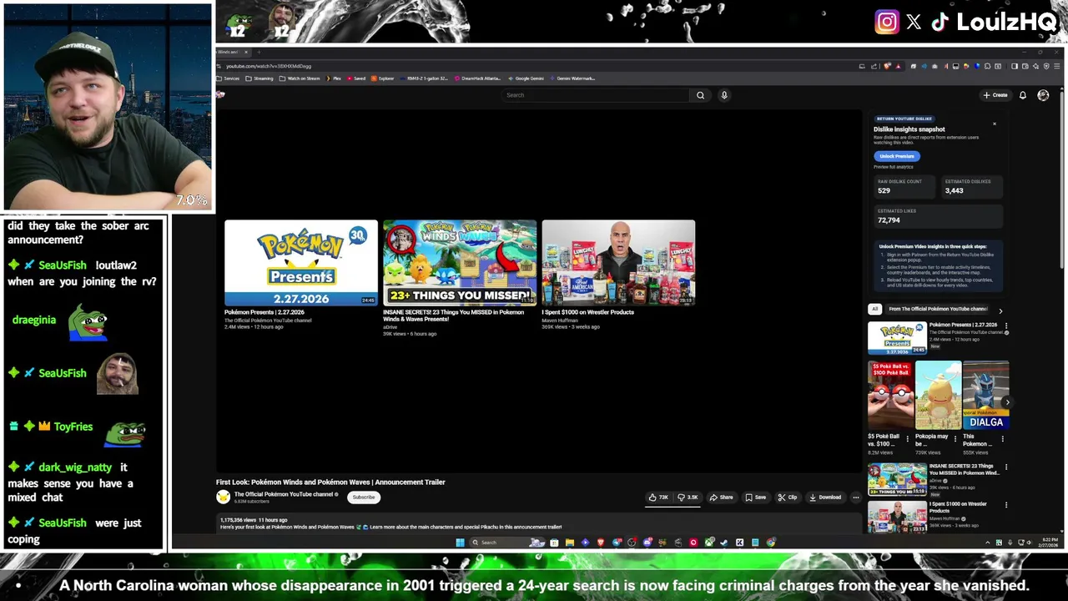Open the Streaming bookmark folder
The width and height of the screenshot is (1068, 601).
point(259,78)
